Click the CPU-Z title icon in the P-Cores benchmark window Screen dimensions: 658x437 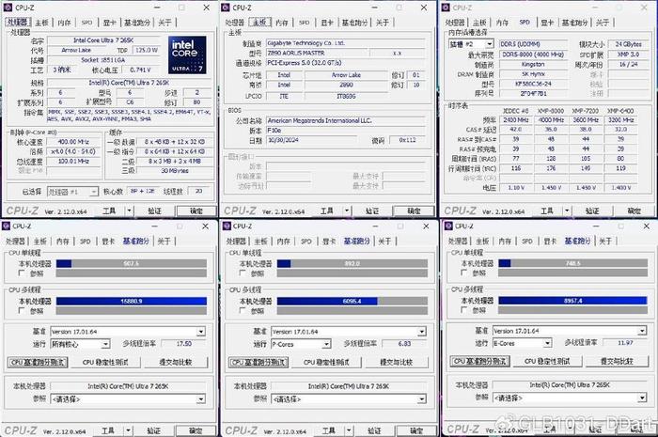click(227, 226)
